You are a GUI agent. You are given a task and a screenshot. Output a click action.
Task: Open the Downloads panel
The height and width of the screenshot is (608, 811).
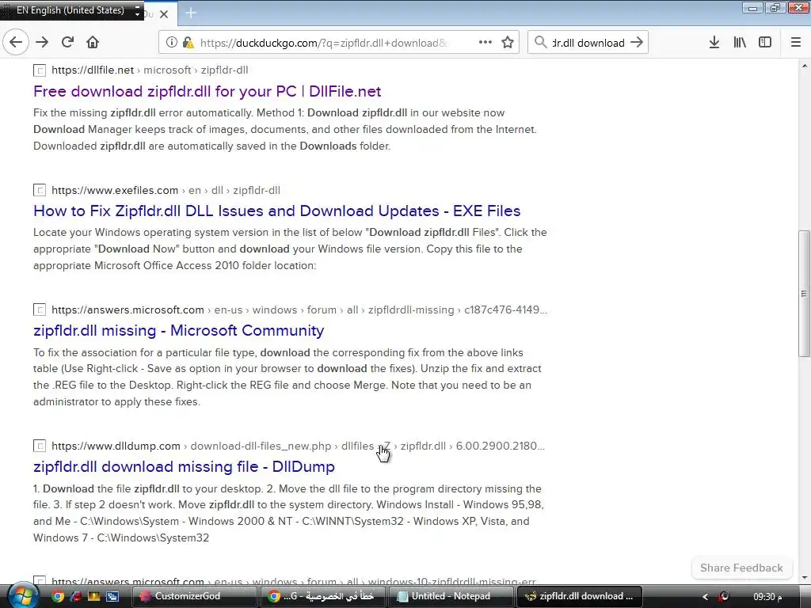click(714, 43)
